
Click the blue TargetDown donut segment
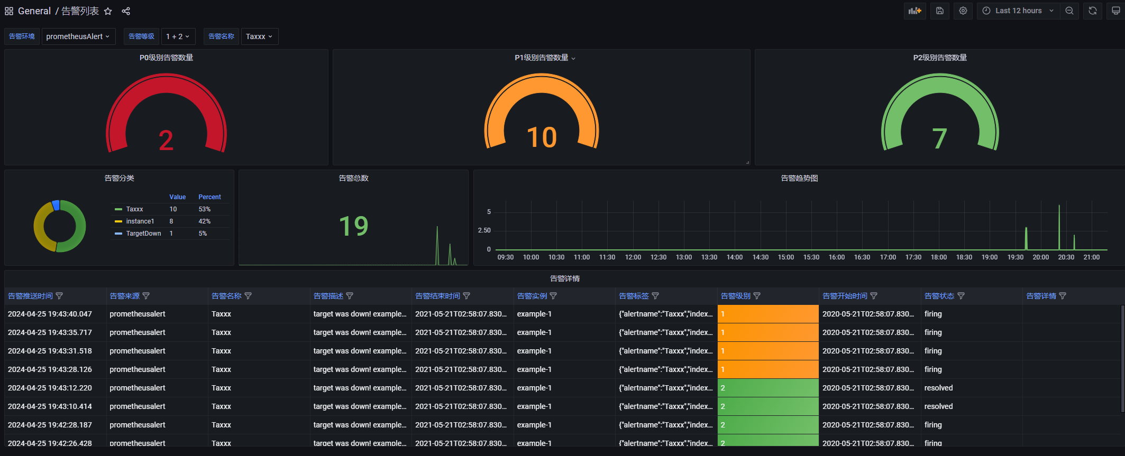point(56,205)
